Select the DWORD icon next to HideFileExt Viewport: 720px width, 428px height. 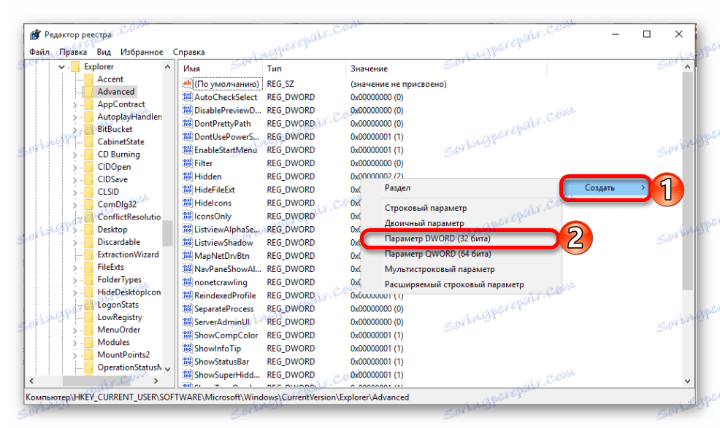(x=188, y=188)
